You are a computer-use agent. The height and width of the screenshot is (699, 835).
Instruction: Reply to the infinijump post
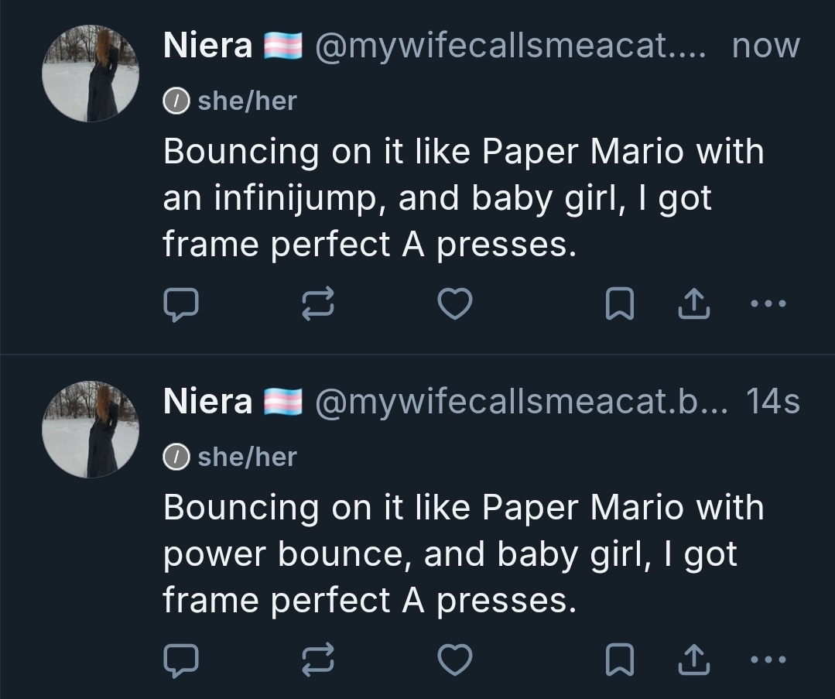[181, 304]
